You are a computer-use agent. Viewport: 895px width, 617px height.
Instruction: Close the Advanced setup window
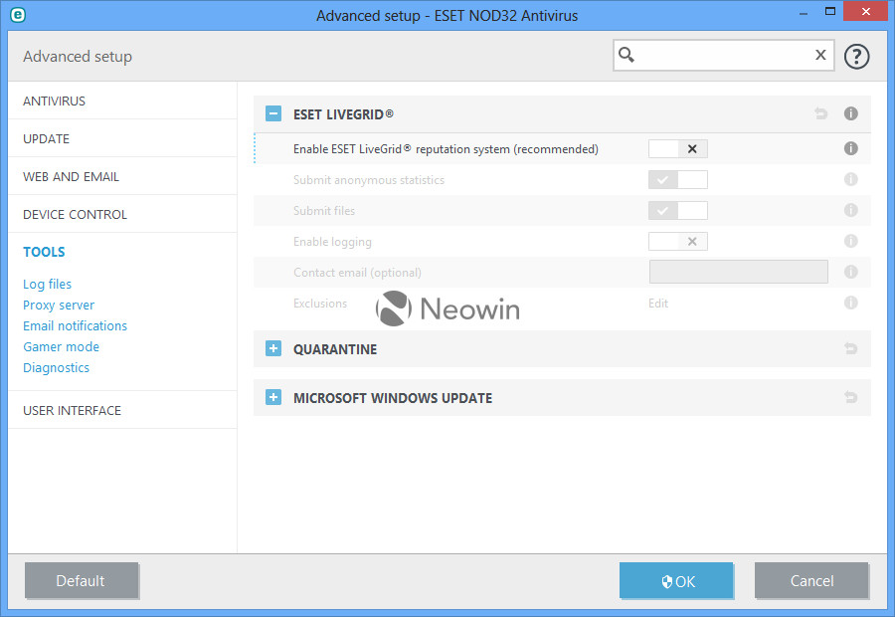pos(865,11)
